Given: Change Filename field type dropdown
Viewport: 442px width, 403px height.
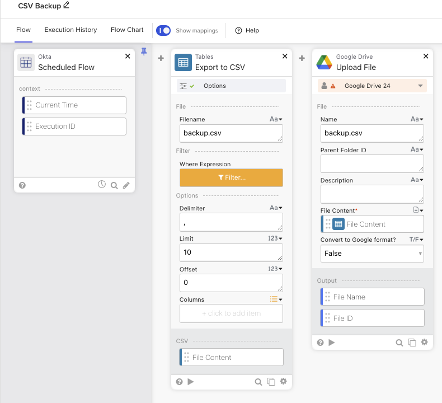Looking at the screenshot, I should [x=276, y=119].
